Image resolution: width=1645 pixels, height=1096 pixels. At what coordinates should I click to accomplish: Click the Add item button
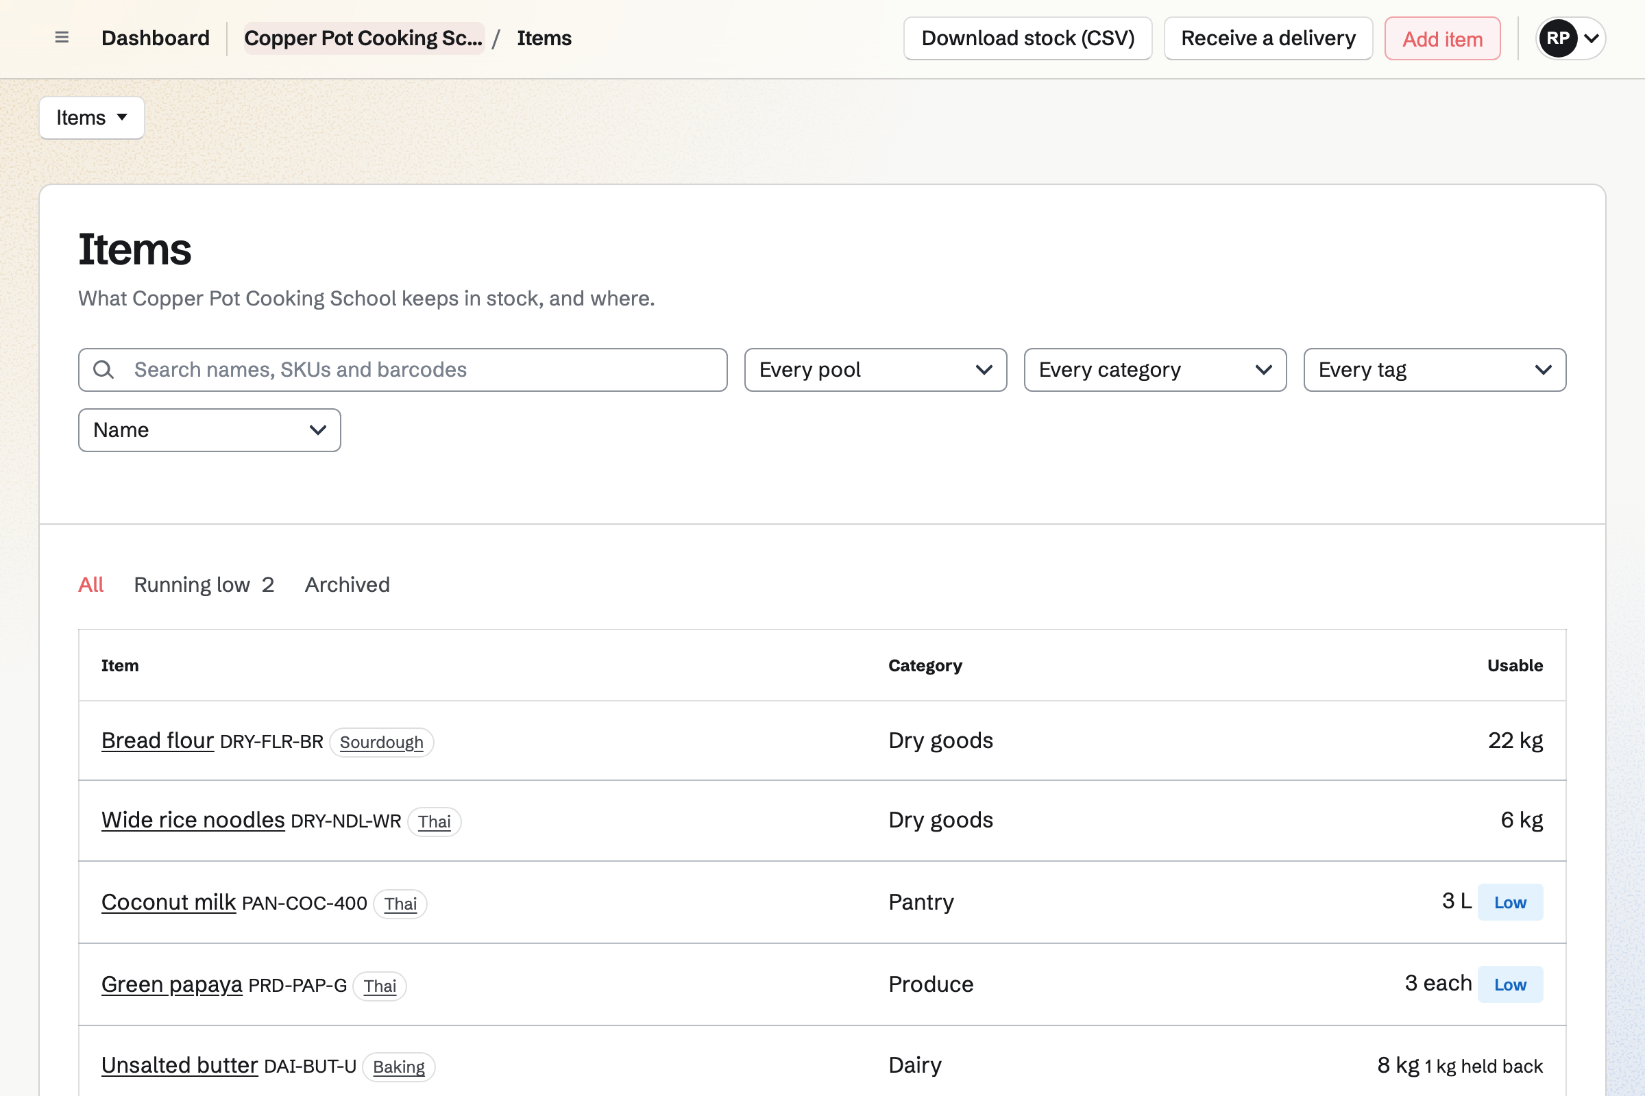pos(1442,38)
